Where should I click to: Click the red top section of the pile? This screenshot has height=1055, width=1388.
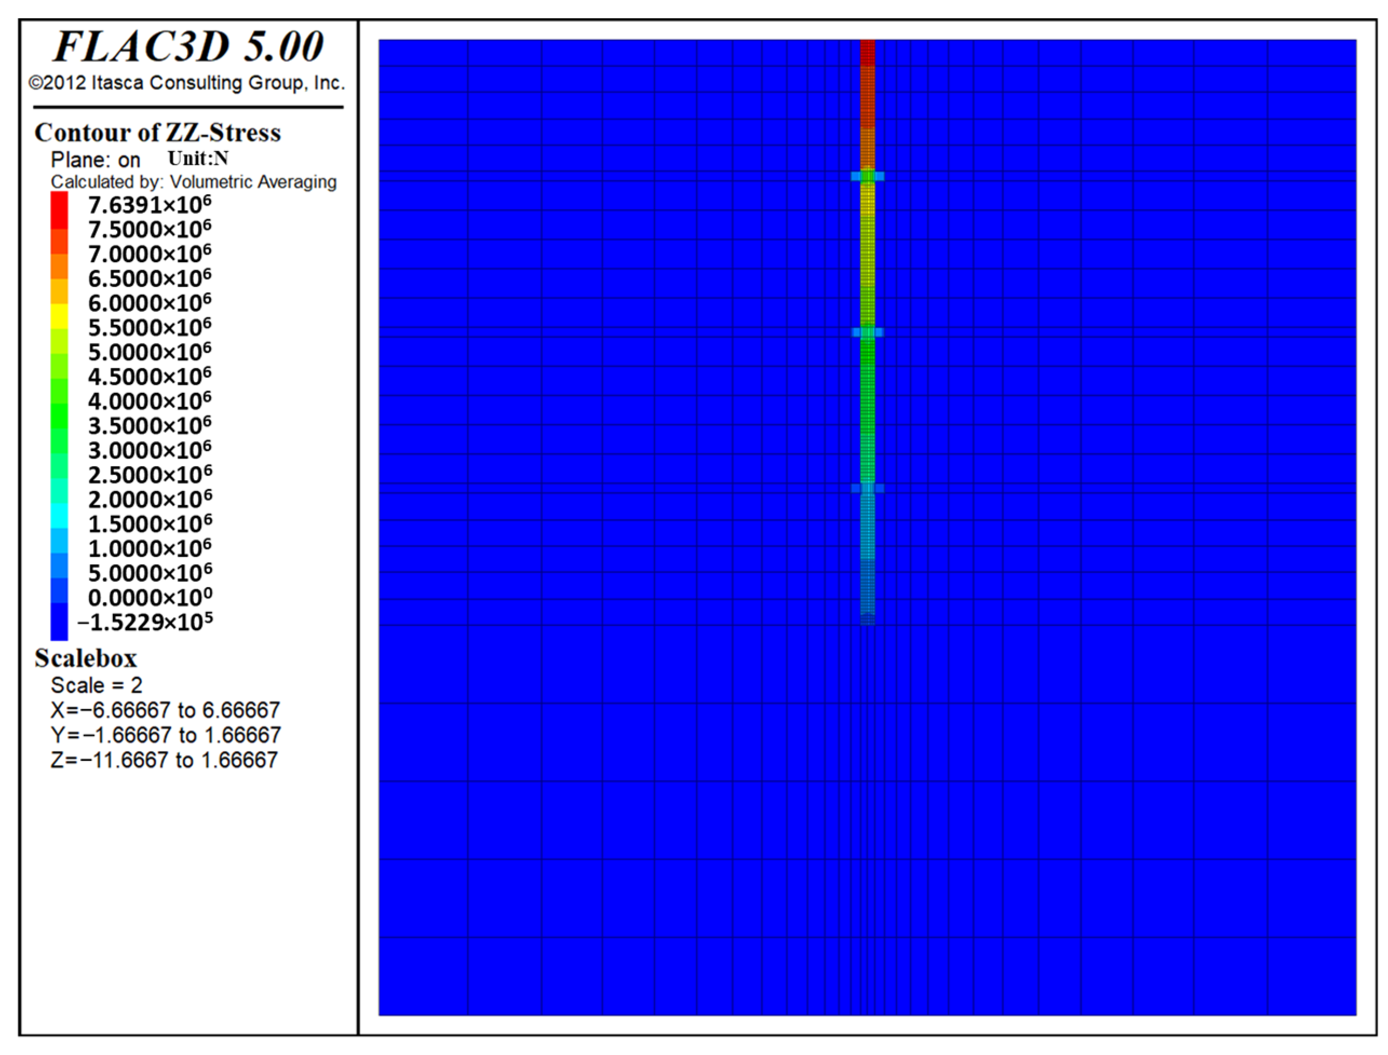point(868,52)
